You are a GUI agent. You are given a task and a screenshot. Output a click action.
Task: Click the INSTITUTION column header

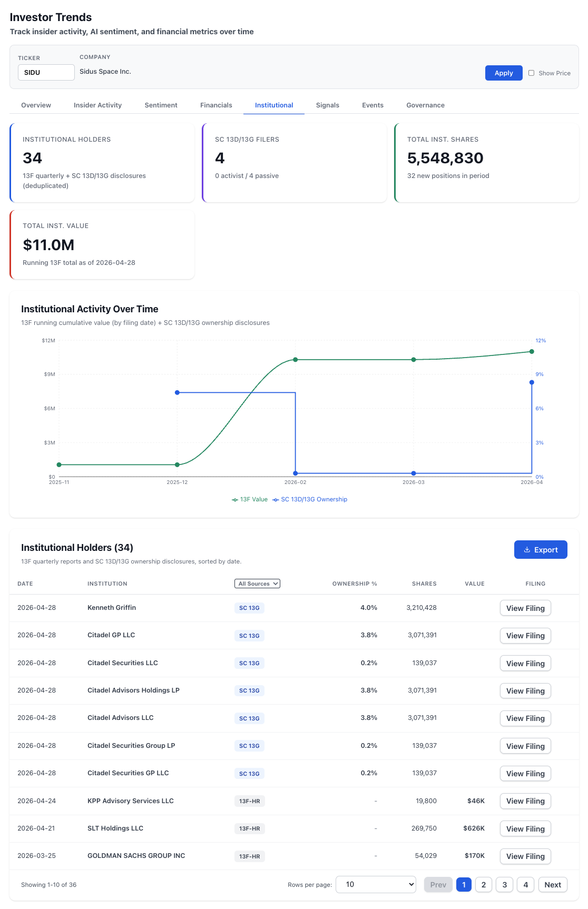(107, 584)
